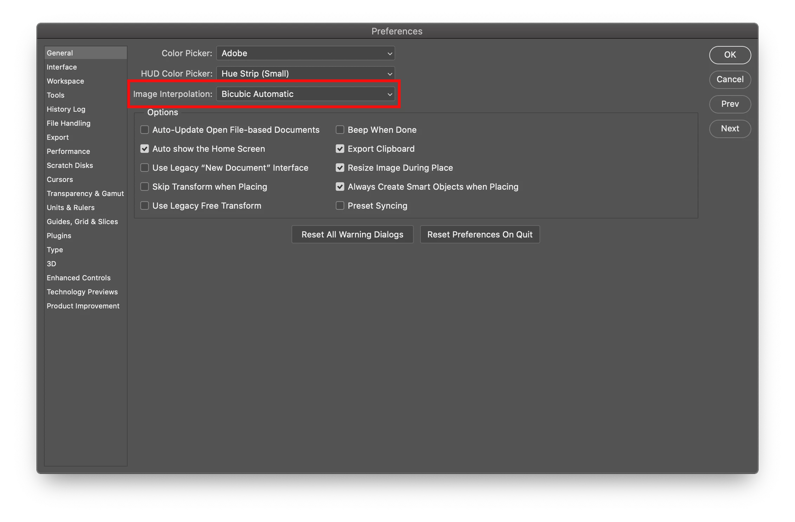Expand the HUD Color Picker dropdown
This screenshot has width=795, height=522.
[305, 74]
